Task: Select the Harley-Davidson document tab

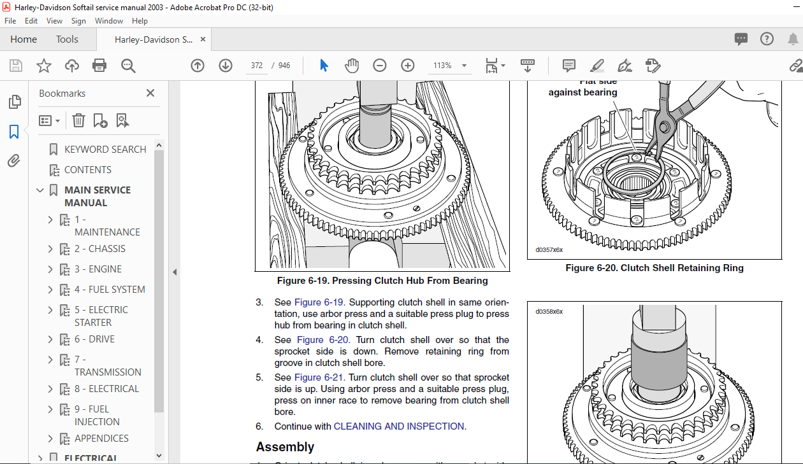Action: point(154,39)
